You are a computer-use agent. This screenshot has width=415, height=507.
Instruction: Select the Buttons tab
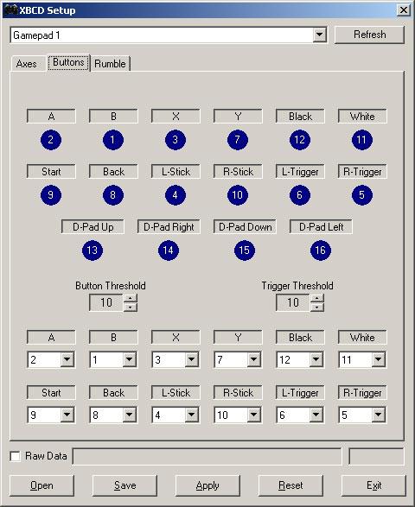(68, 62)
